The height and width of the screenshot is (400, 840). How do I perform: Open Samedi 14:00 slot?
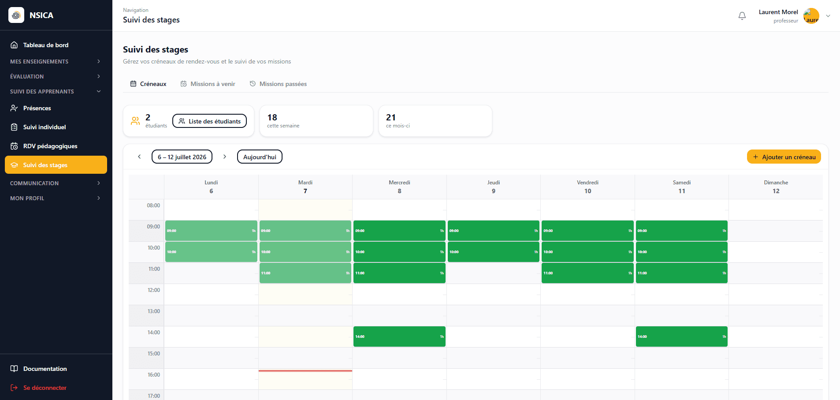[682, 336]
